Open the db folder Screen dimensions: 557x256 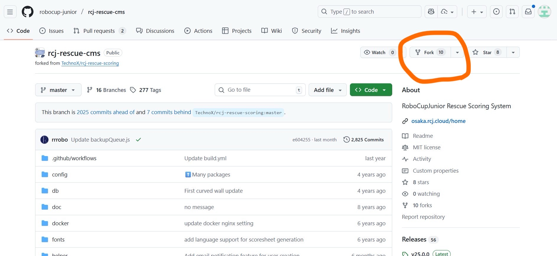[x=55, y=191]
